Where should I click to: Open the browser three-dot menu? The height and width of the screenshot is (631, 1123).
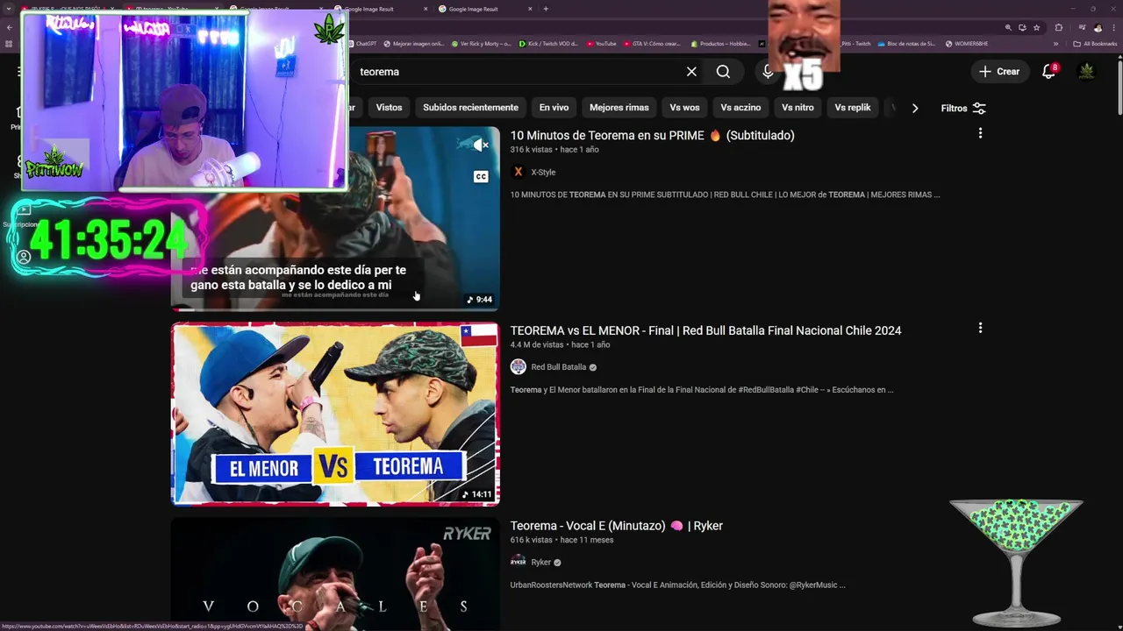tap(1114, 27)
